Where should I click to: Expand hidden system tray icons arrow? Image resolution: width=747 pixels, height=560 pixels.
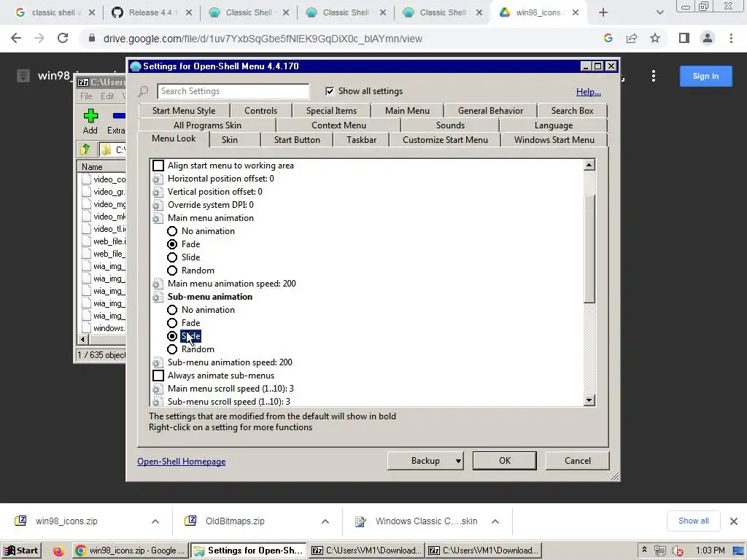(x=645, y=550)
